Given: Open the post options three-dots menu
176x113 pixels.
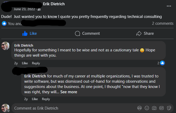Looking at the screenshot, I should (x=169, y=6).
